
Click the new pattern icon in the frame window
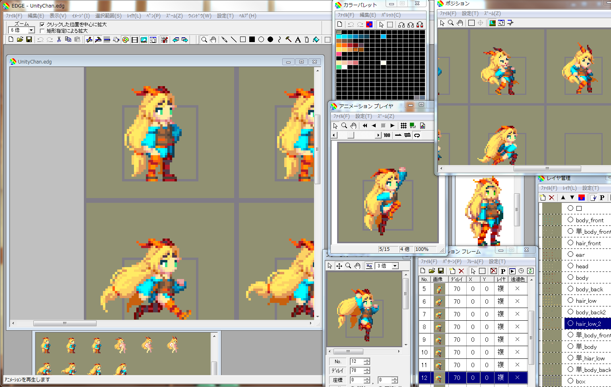(x=452, y=271)
